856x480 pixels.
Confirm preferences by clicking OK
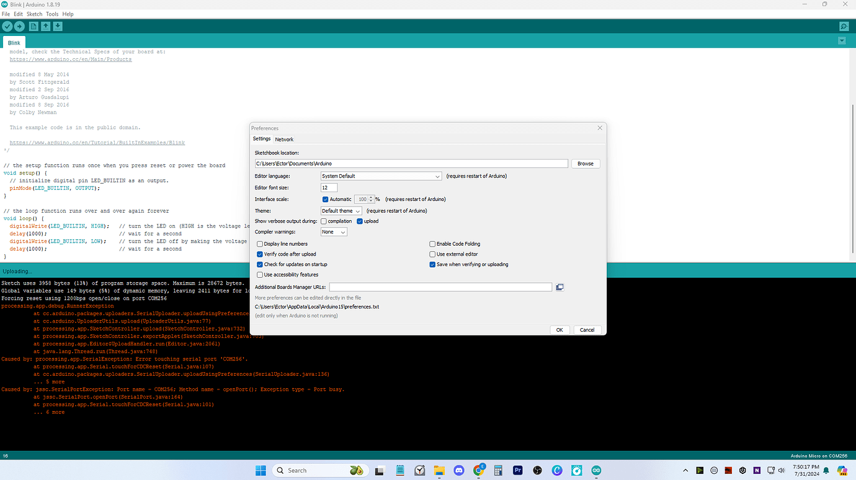point(560,329)
